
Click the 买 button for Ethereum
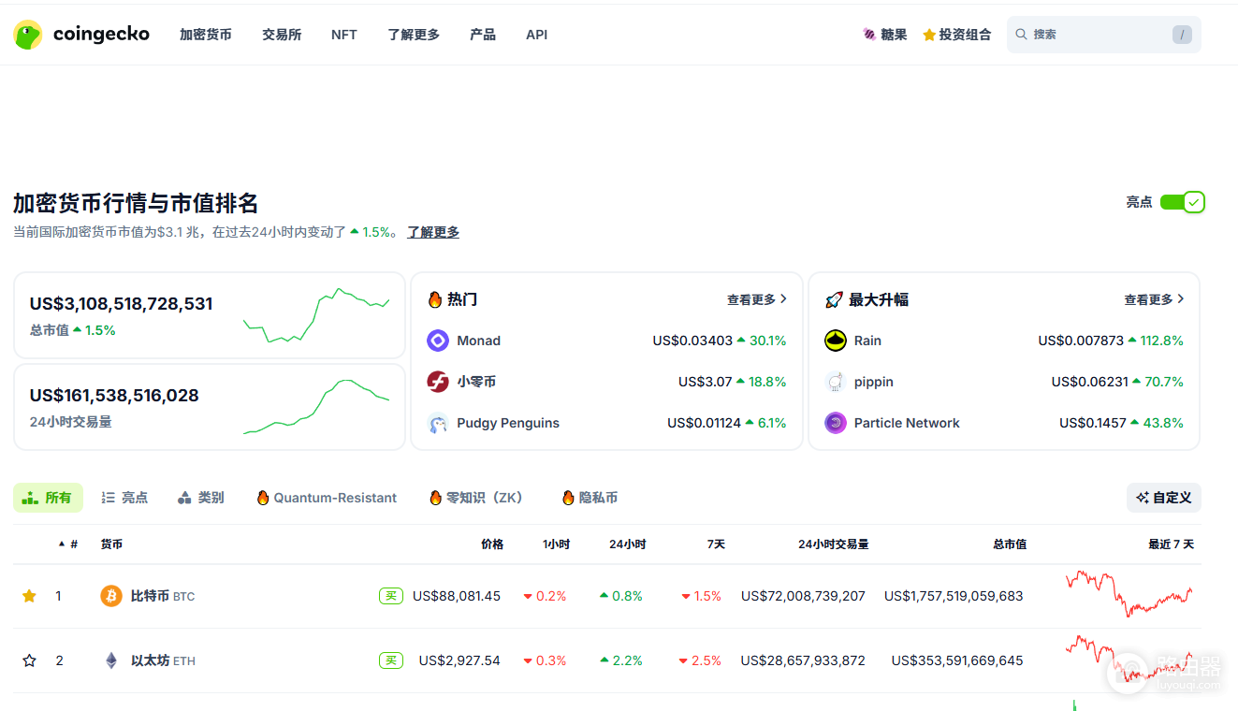tap(391, 660)
